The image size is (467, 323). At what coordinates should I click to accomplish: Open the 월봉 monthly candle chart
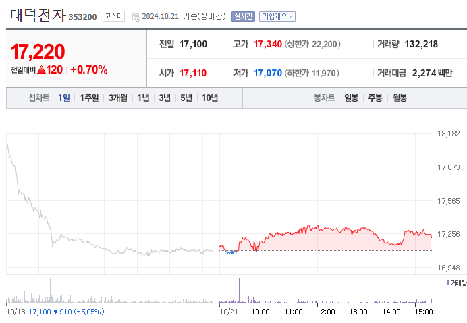point(400,98)
